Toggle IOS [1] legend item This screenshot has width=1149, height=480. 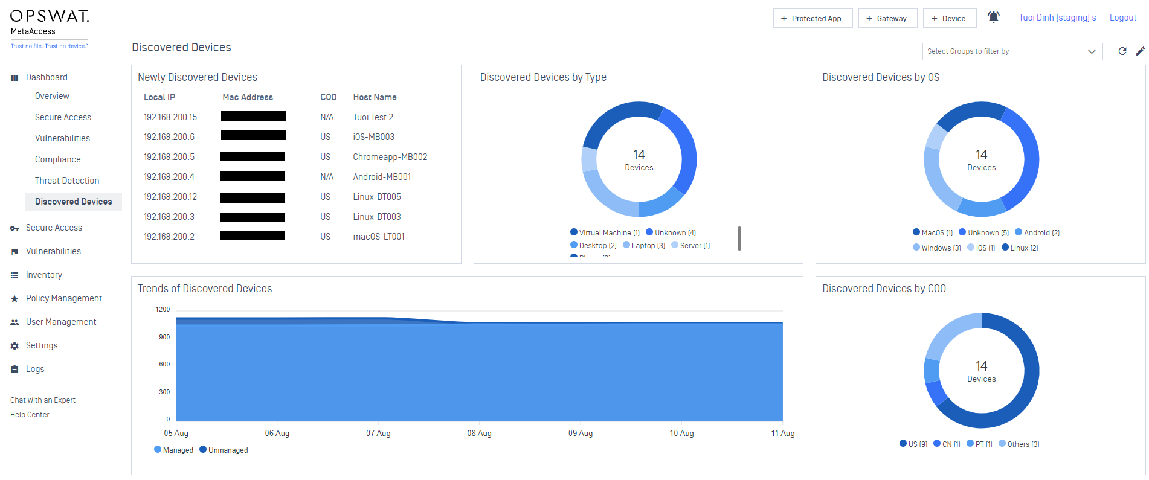pyautogui.click(x=981, y=248)
